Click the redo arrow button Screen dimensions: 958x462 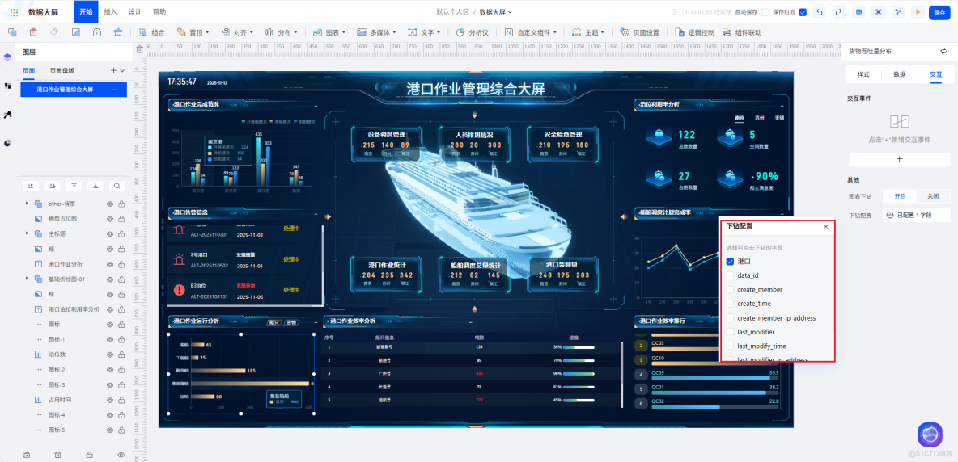point(839,11)
